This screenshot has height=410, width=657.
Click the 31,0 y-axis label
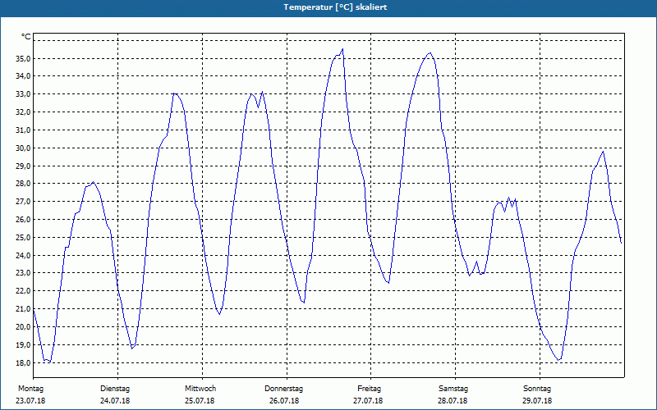[x=23, y=130]
